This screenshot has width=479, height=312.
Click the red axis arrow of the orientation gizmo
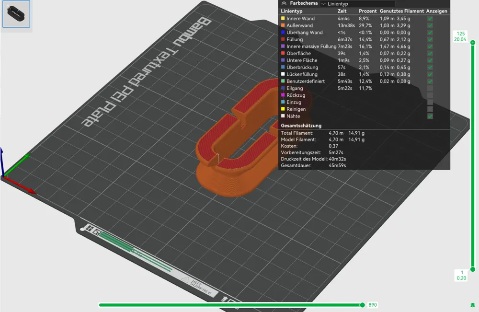(31, 191)
